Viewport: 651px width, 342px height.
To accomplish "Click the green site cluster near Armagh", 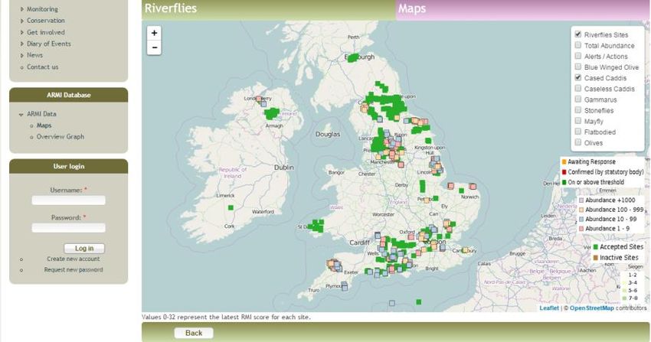I will (x=272, y=113).
